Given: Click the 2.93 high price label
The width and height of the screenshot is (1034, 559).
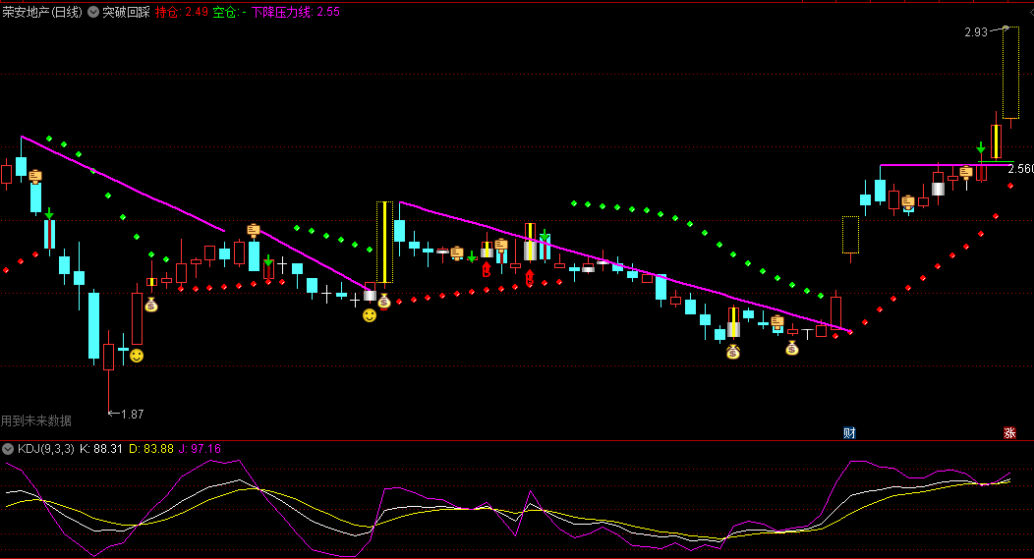Looking at the screenshot, I should coord(976,32).
